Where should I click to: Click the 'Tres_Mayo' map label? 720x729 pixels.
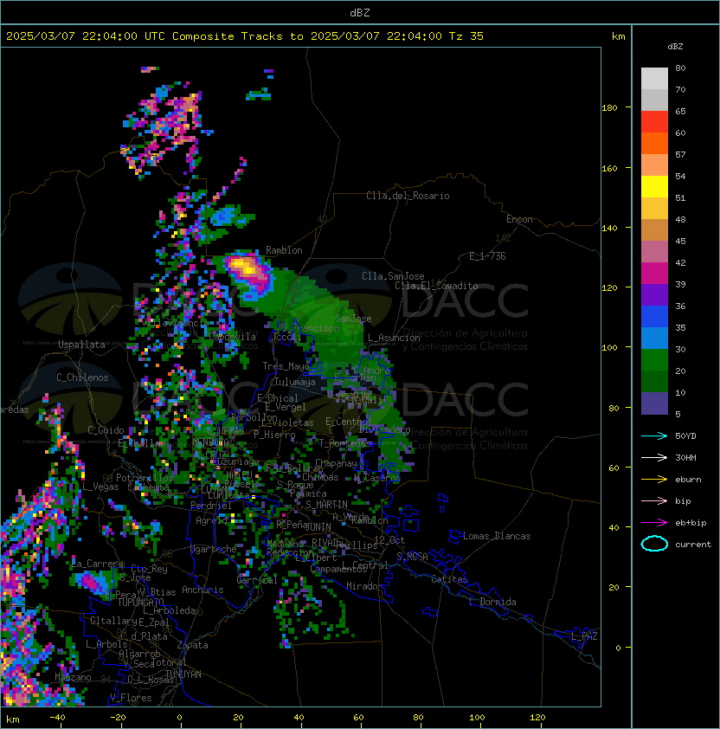pos(286,366)
